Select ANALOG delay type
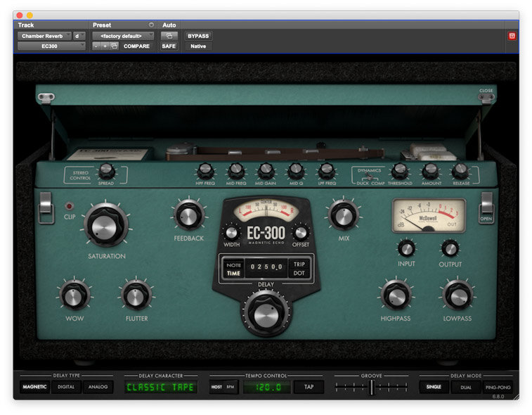This screenshot has height=415, width=532. tap(98, 386)
